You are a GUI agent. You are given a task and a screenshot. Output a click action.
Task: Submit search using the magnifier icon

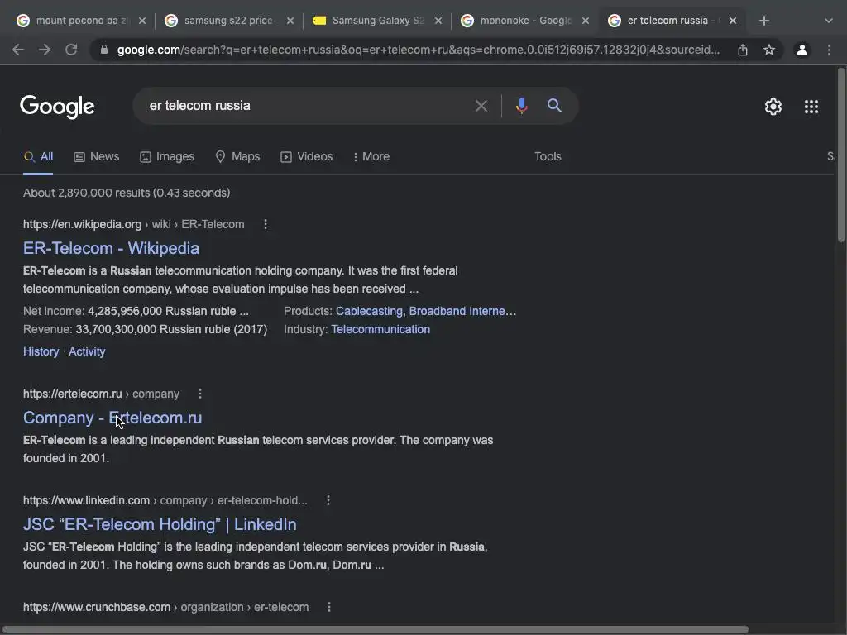pos(554,105)
